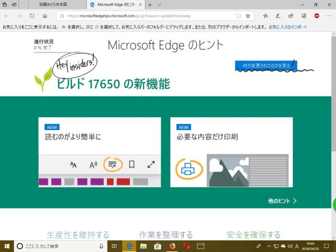The height and width of the screenshot is (252, 336).
Task: Click the address bar URL field
Action: click(144, 16)
